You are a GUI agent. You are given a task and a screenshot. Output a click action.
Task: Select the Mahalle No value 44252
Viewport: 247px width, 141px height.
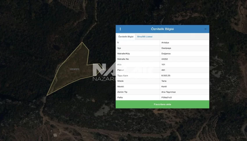pos(185,59)
